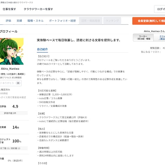Click the ログイン button
Viewport: 165px width, 165px height.
tap(160, 9)
